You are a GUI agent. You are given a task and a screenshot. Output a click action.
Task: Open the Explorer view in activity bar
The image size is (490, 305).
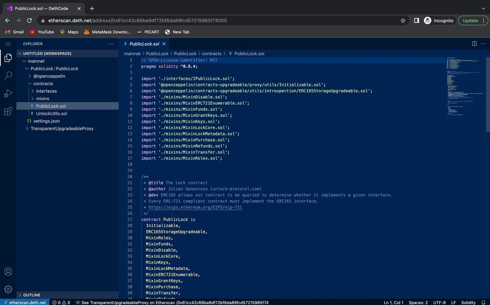coord(8,58)
